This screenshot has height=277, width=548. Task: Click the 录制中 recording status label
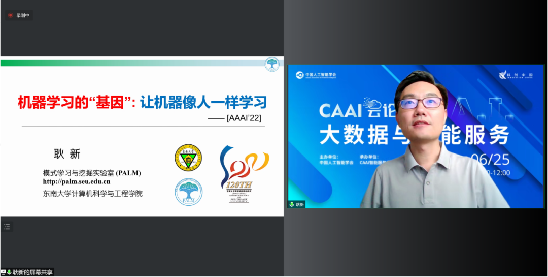(x=23, y=16)
